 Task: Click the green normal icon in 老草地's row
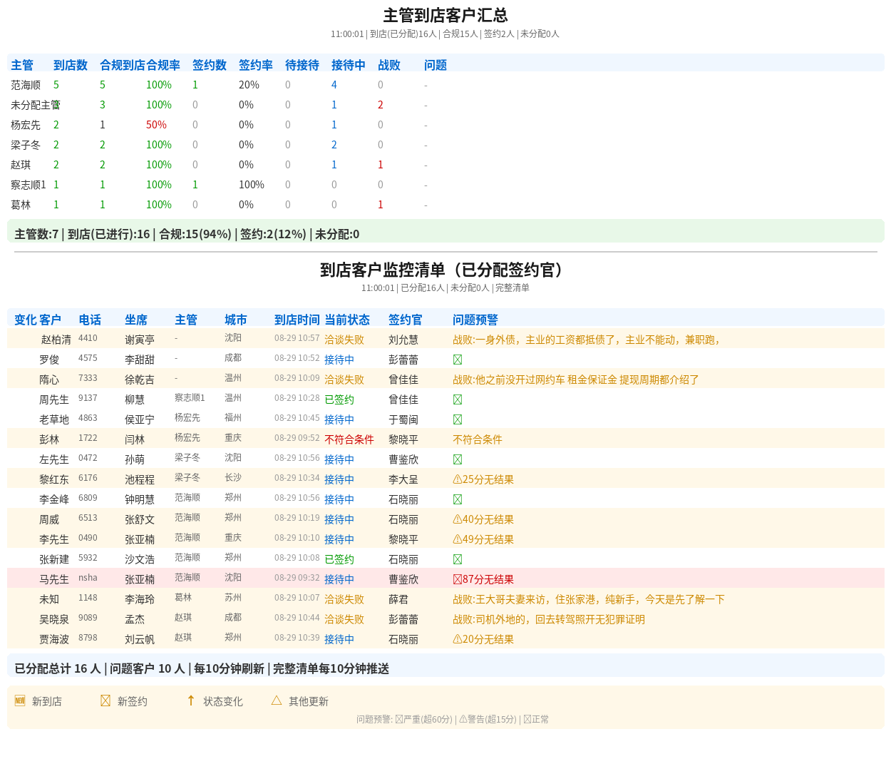click(x=458, y=419)
